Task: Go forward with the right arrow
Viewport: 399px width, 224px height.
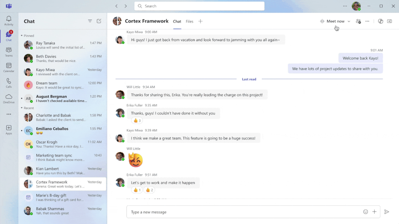Action: pyautogui.click(x=126, y=6)
